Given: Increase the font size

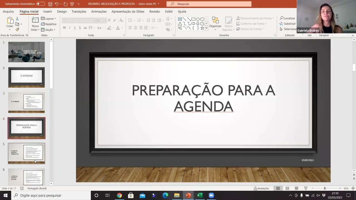Looking at the screenshot, I should point(109,20).
